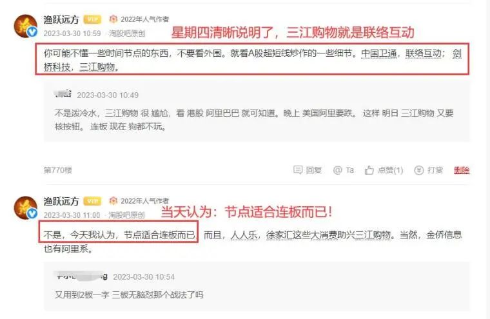Screen dimensions: 490x319
Task: Delete the floor 770 post via 删除
Action: pos(462,170)
